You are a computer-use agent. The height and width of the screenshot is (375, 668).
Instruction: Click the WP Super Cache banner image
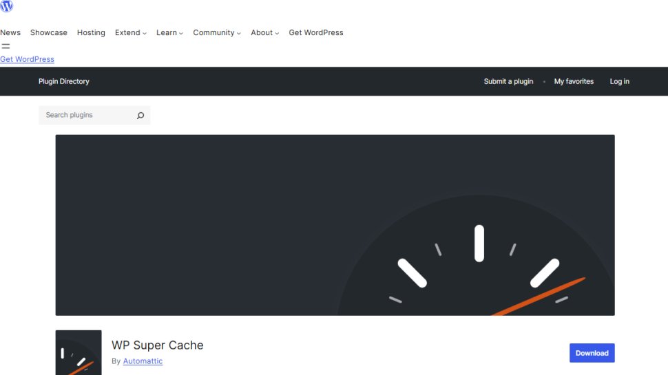coord(335,225)
